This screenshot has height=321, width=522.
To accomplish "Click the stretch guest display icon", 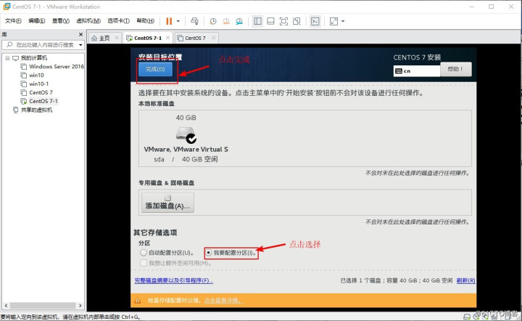I will [x=333, y=21].
